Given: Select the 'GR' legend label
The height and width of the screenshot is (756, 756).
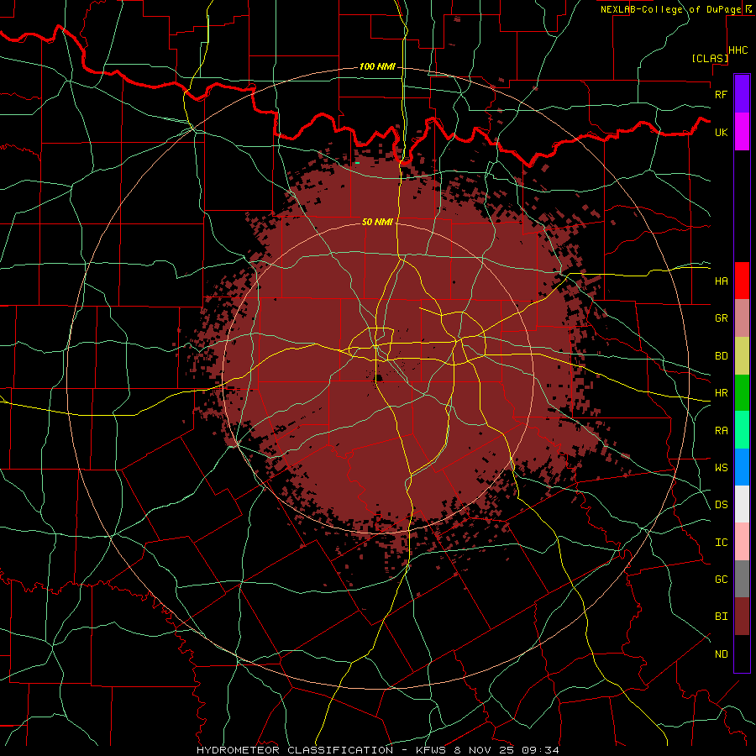Looking at the screenshot, I should (x=721, y=318).
